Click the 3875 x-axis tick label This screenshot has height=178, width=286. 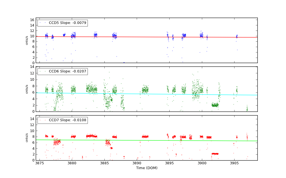[x=39, y=163]
